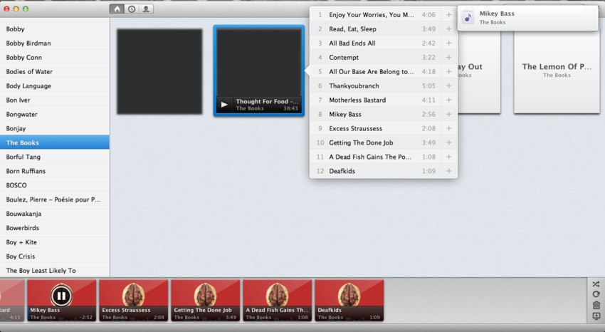Viewport: 605px width, 332px height.
Task: Open the clock history view
Action: tap(131, 9)
